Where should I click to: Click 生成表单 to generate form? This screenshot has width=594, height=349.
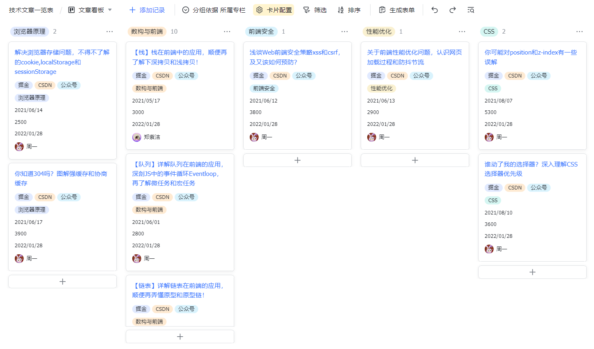coord(397,10)
